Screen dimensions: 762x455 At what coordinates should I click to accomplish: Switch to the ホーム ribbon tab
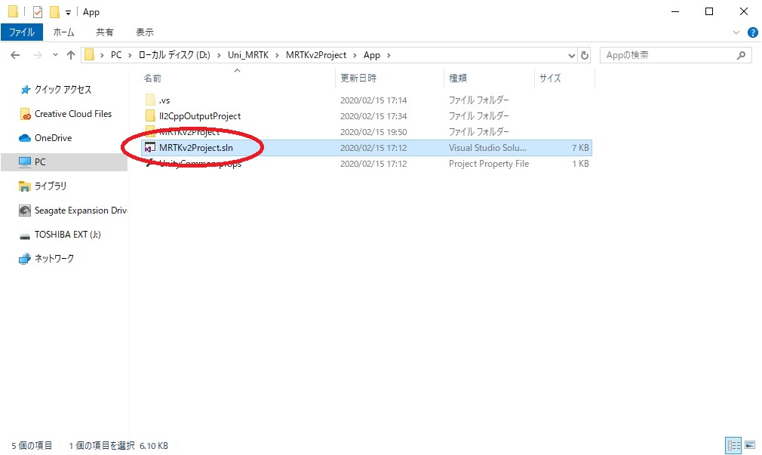63,32
